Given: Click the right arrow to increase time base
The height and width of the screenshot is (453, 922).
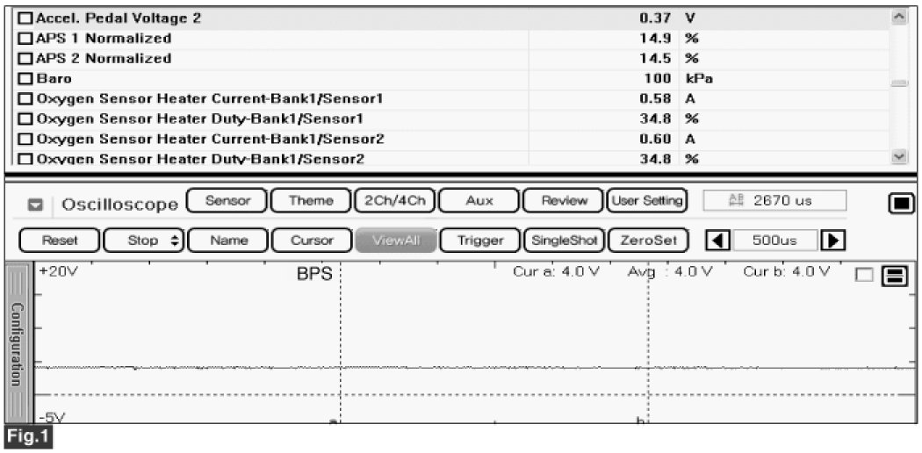Looking at the screenshot, I should click(836, 240).
